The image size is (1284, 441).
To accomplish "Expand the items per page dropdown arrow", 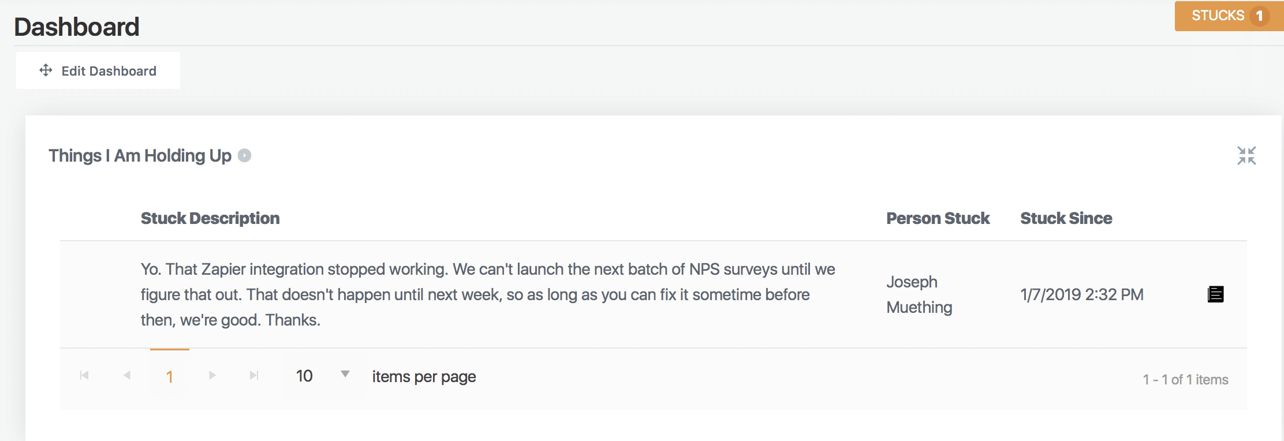I will click(345, 374).
